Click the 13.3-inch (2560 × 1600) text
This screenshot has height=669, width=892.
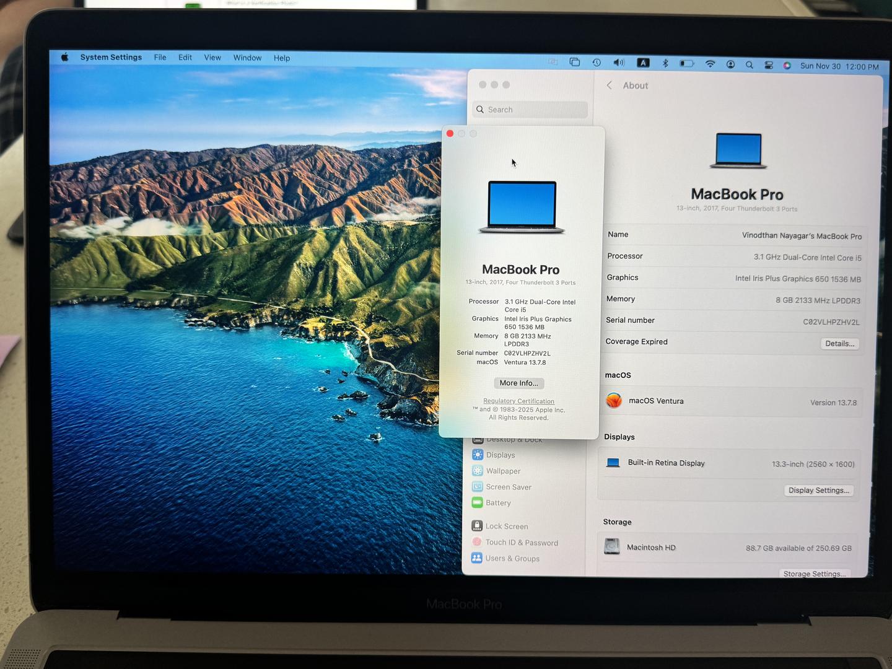click(813, 464)
